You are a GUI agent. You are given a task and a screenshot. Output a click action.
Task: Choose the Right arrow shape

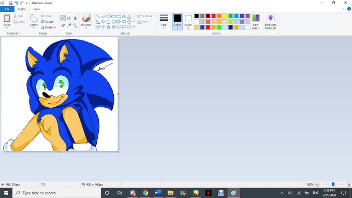click(119, 22)
